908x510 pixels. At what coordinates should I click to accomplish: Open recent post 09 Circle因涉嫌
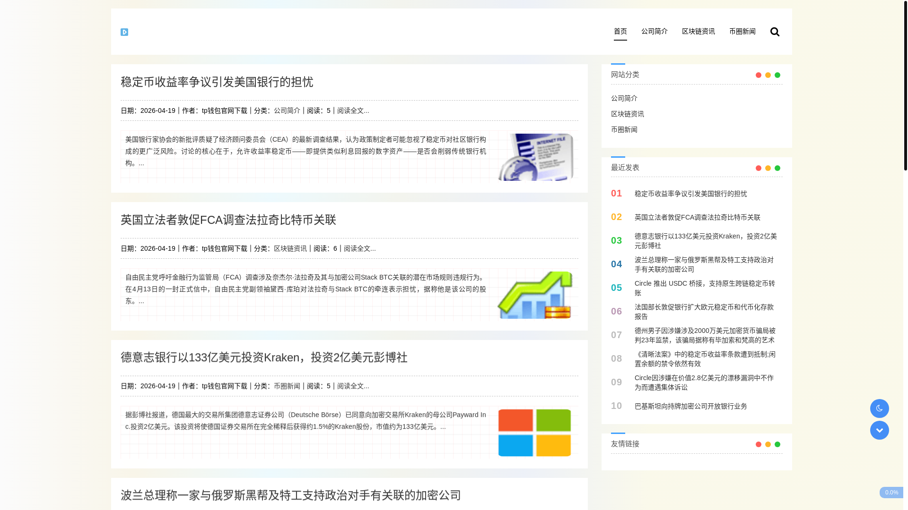tap(704, 382)
